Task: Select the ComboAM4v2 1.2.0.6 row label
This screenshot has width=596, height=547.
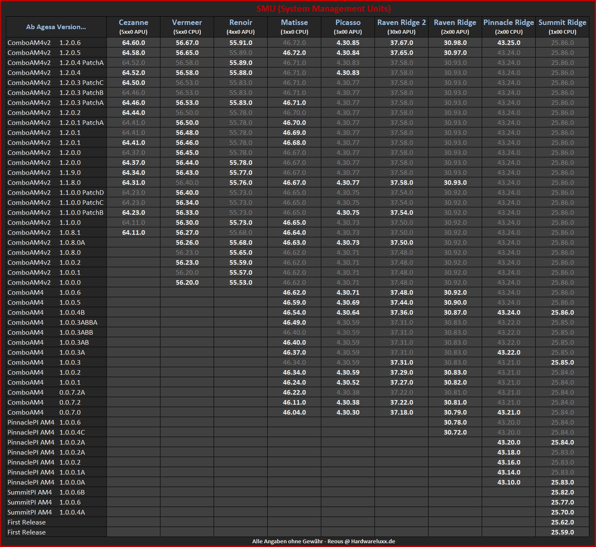Action: [x=56, y=42]
